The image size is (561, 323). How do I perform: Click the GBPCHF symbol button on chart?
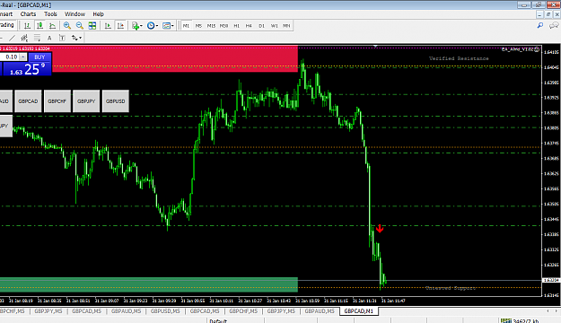[x=57, y=101]
